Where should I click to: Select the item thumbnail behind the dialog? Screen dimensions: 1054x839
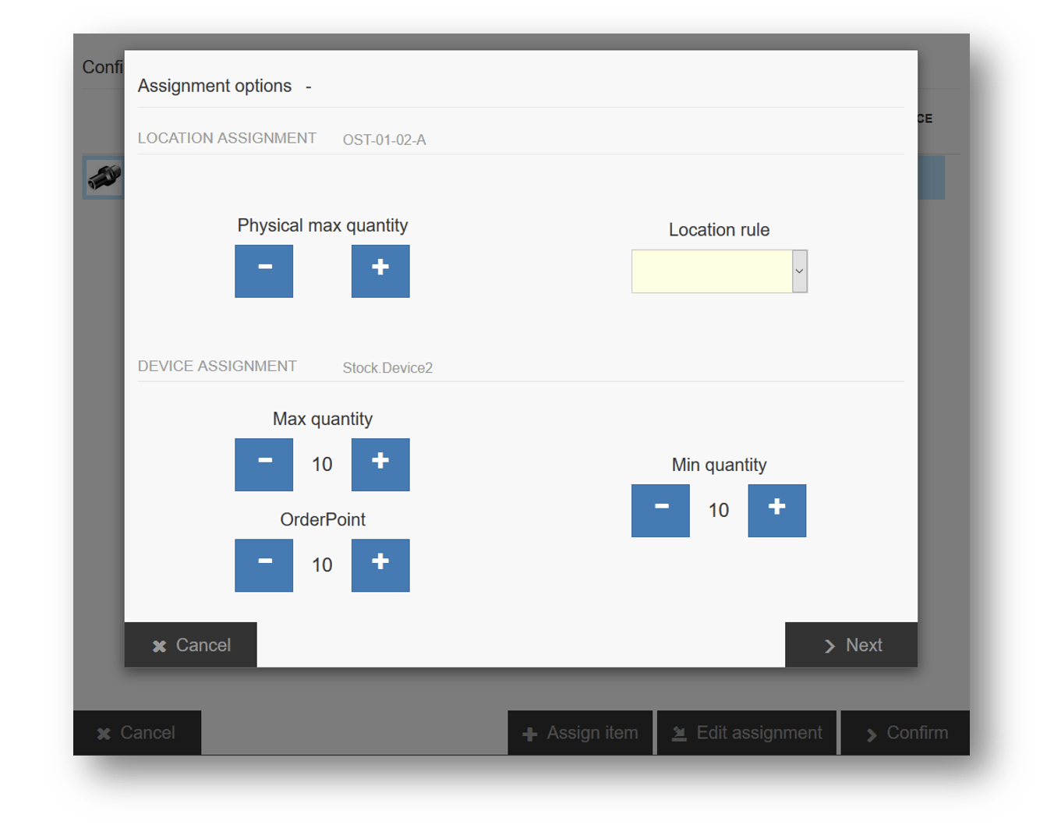103,177
